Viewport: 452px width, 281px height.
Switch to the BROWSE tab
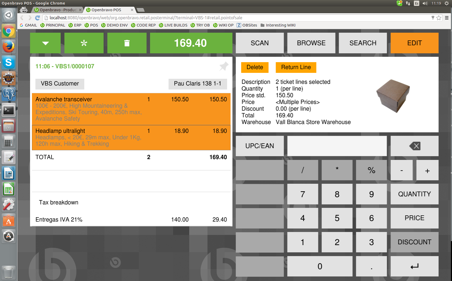(x=311, y=43)
